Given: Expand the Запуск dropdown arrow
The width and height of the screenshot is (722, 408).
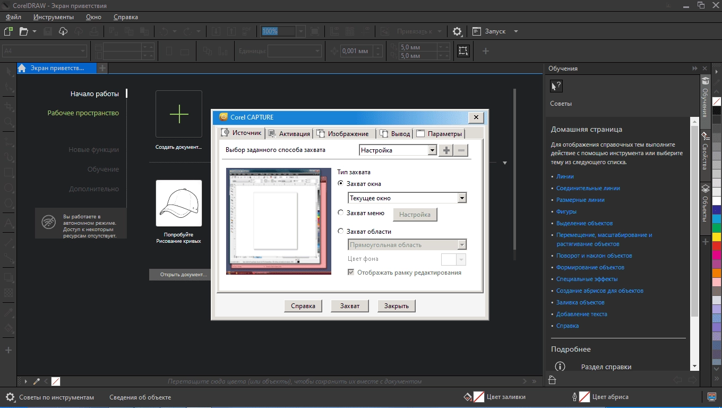Looking at the screenshot, I should [515, 31].
